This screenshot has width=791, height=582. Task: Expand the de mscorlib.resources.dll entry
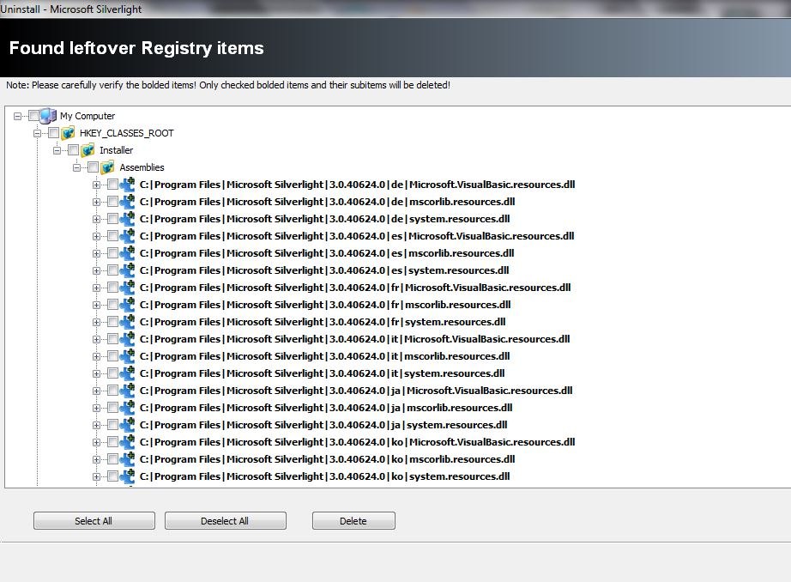click(96, 202)
